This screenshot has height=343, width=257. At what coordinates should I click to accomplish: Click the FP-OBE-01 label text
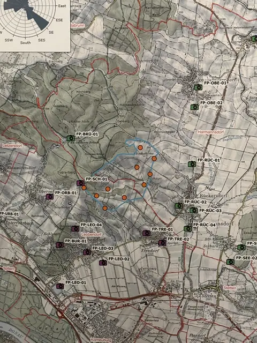pos(215,83)
